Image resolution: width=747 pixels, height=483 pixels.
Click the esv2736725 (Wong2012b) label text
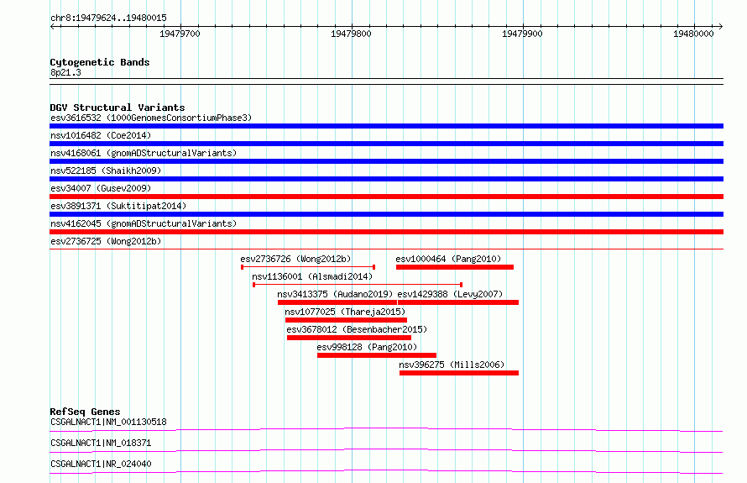pos(106,241)
